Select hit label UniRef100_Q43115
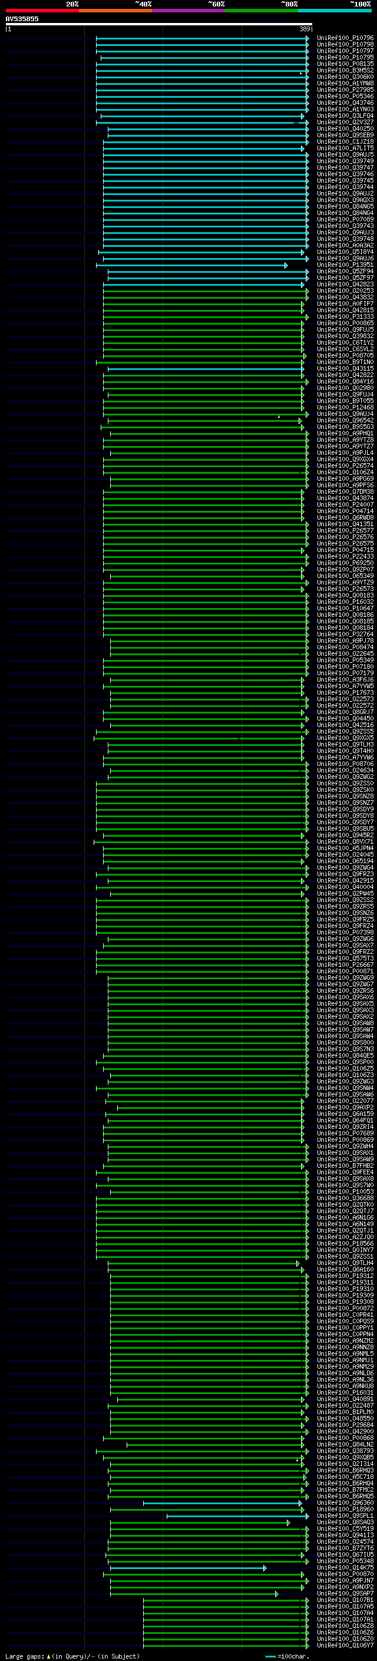Image resolution: width=377 pixels, height=1661 pixels. [345, 369]
